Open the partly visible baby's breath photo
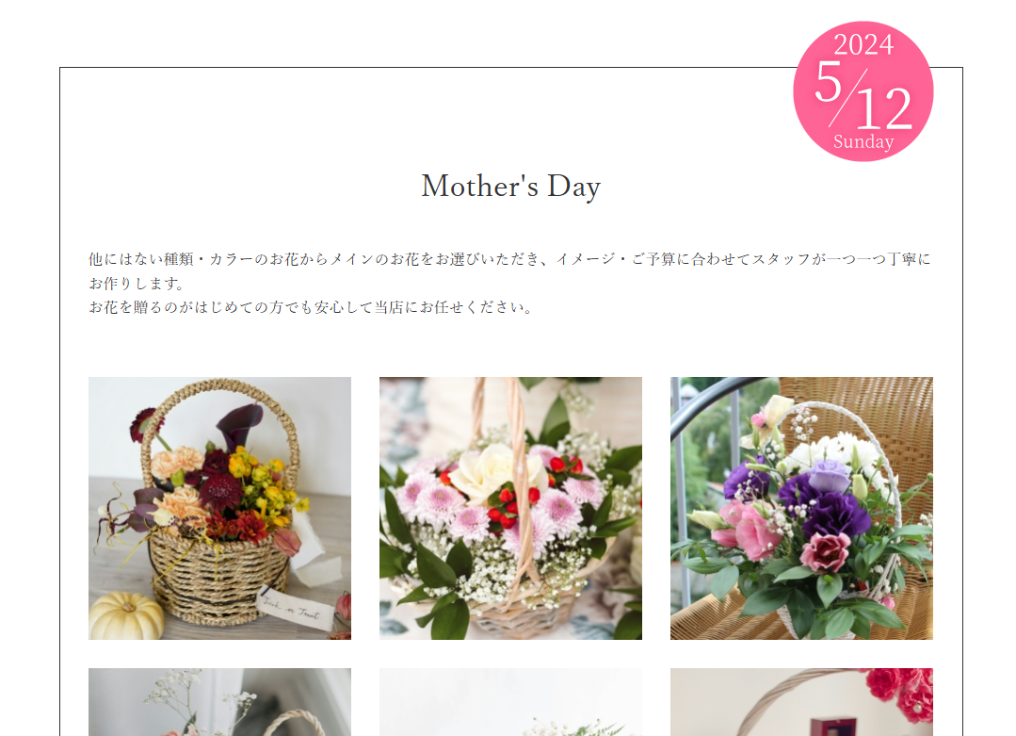Image resolution: width=1016 pixels, height=736 pixels. click(x=219, y=702)
